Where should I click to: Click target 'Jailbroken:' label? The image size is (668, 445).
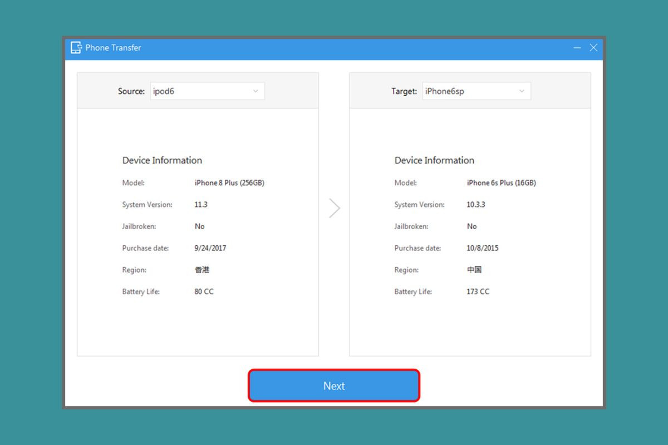tap(411, 226)
